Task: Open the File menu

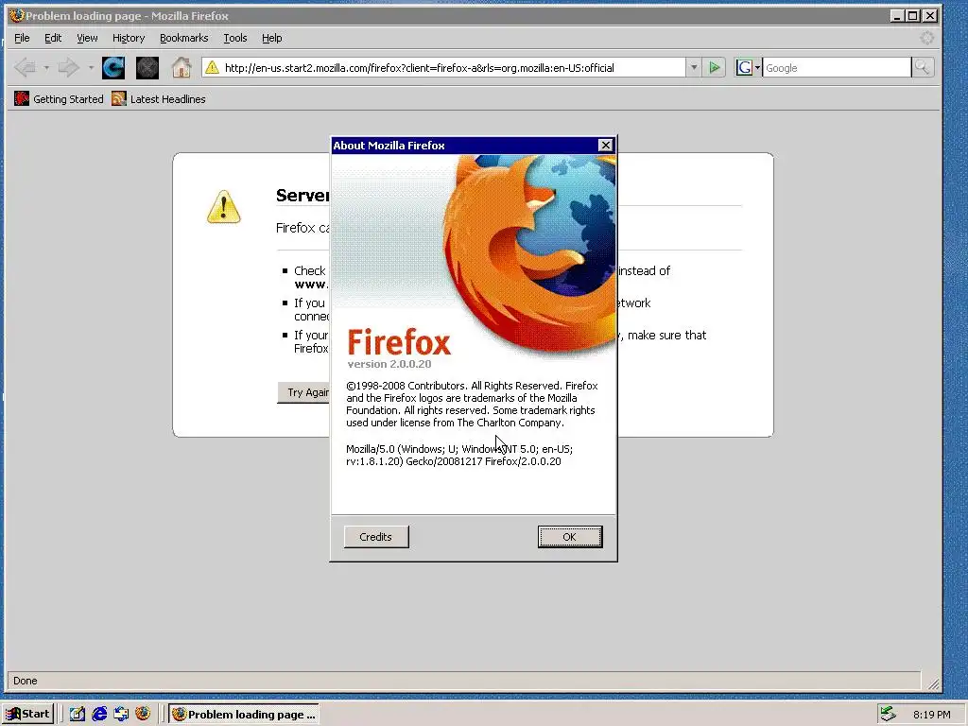Action: (x=22, y=38)
